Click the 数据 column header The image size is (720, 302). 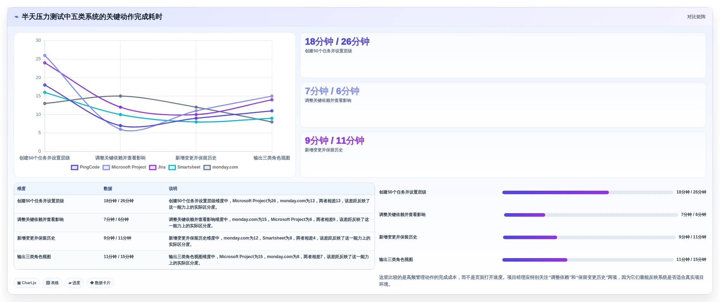coord(108,189)
